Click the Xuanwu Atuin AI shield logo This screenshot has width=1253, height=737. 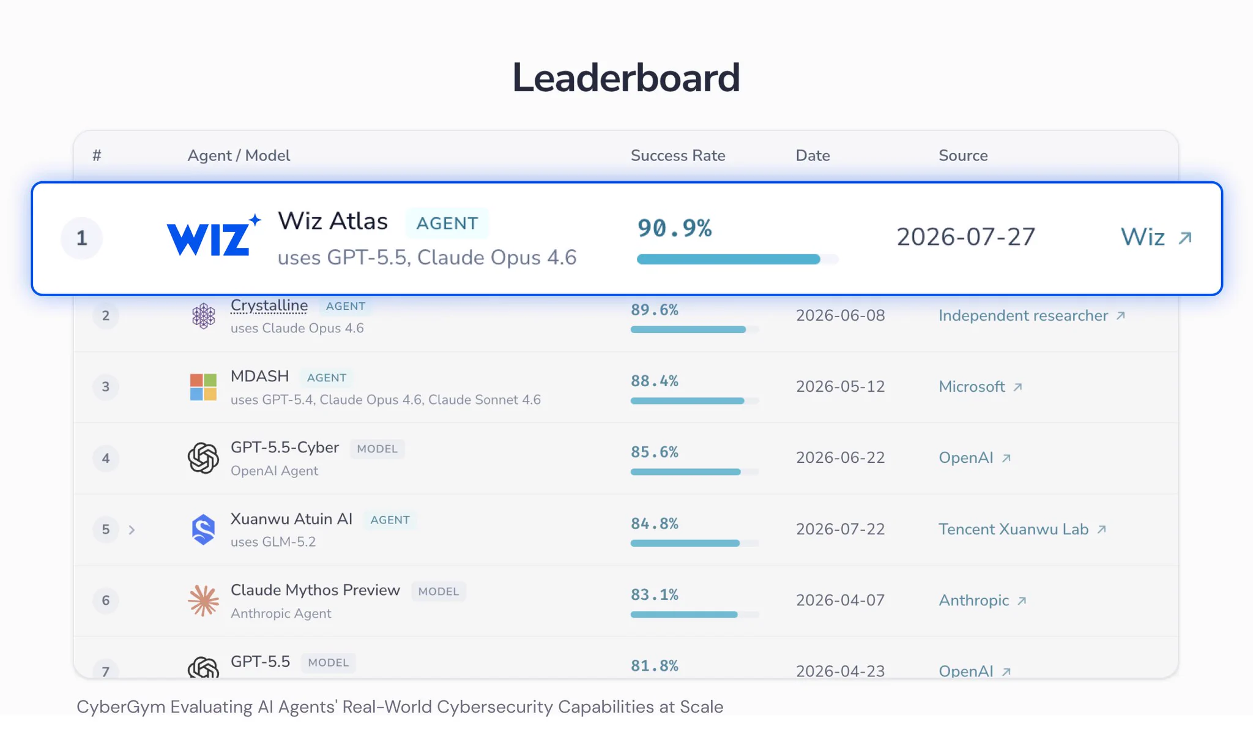[x=204, y=529]
